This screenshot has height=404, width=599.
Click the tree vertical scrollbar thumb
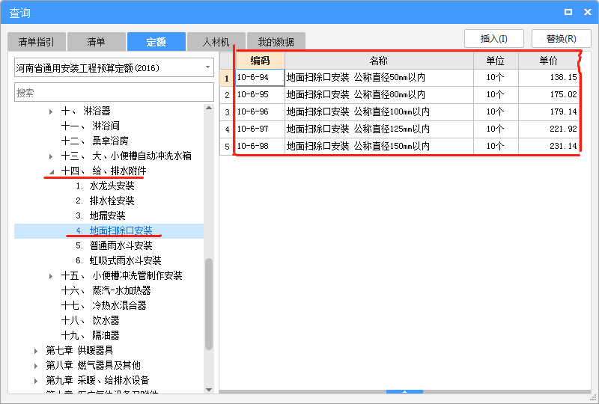pos(209,304)
